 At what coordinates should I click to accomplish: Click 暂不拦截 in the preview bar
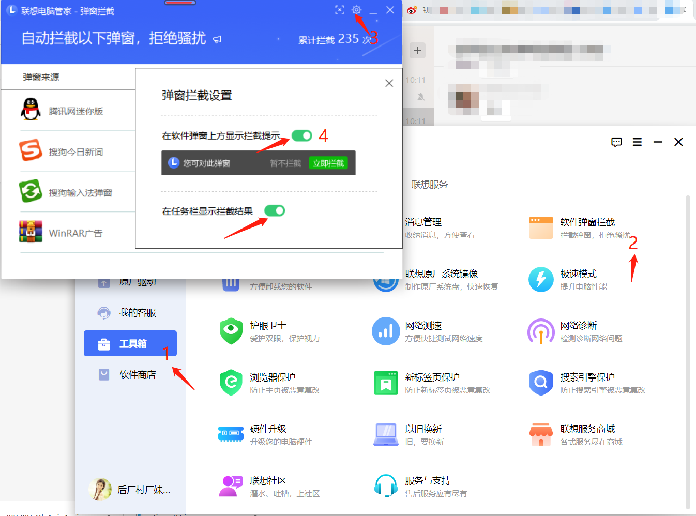click(x=285, y=163)
